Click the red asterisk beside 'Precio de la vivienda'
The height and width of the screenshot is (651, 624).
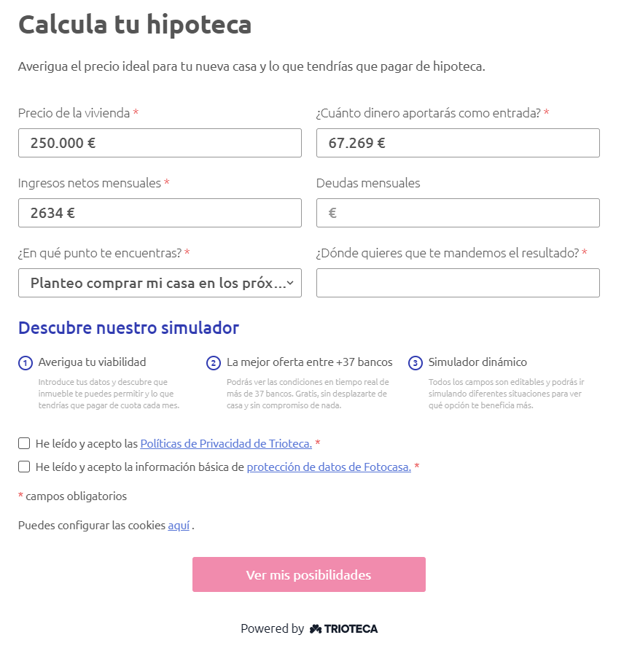point(136,113)
